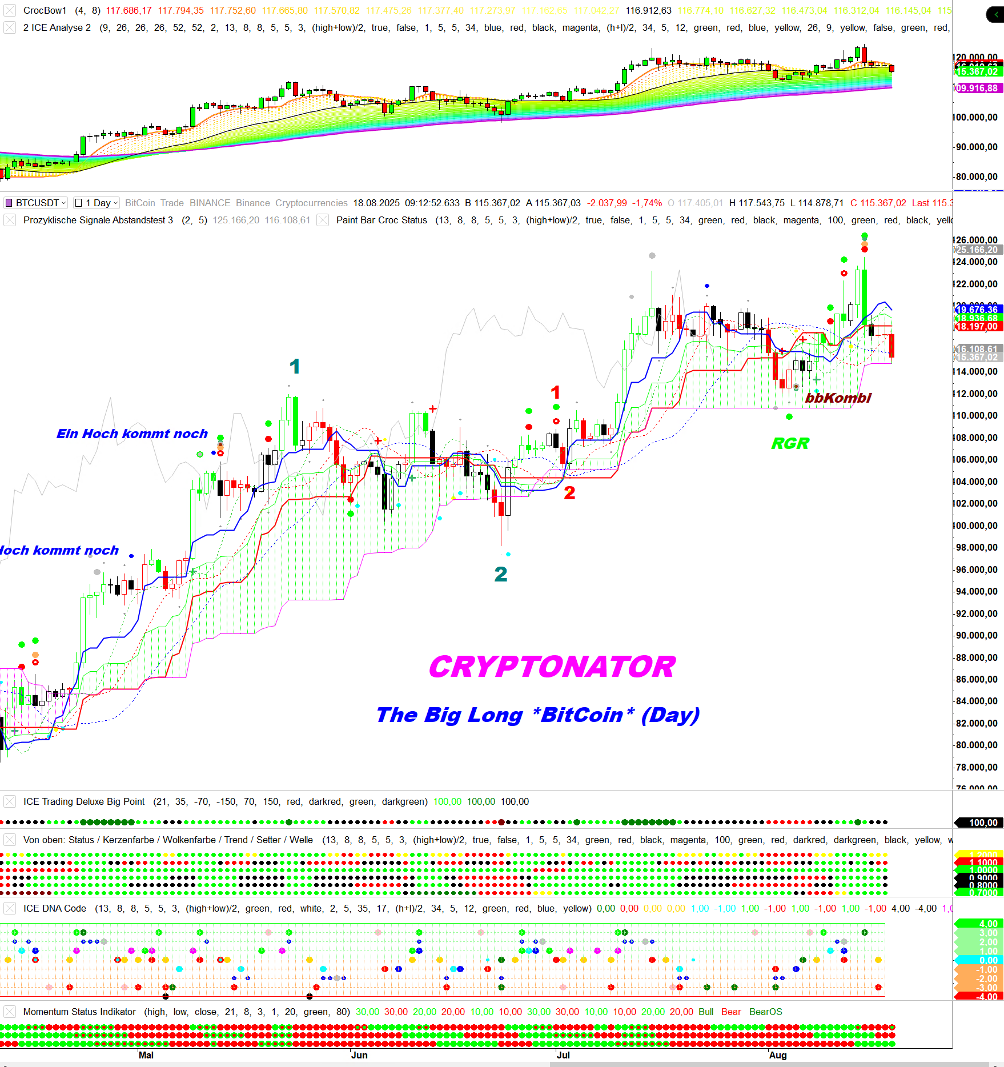
Task: Select the CRYPTONATOR text annotation
Action: [x=552, y=667]
